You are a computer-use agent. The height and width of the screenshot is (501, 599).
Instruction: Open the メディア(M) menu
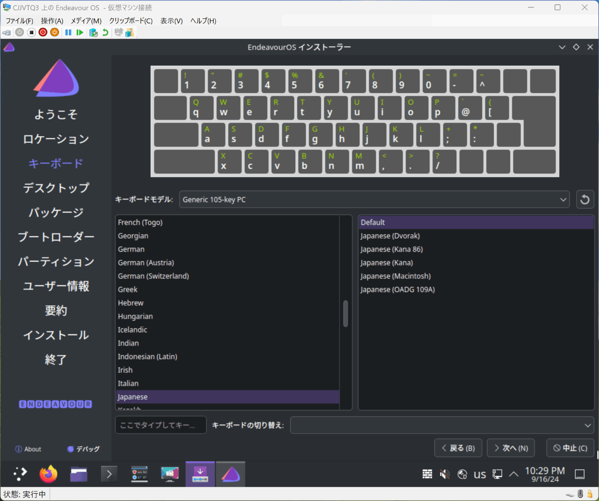(86, 21)
